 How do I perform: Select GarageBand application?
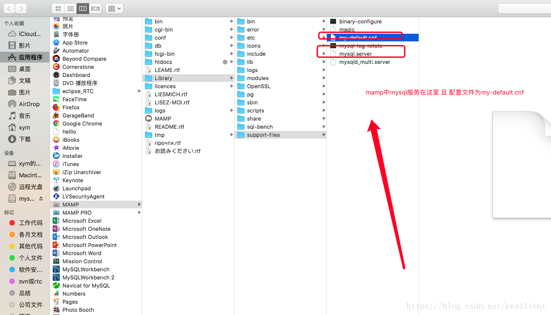pos(96,116)
